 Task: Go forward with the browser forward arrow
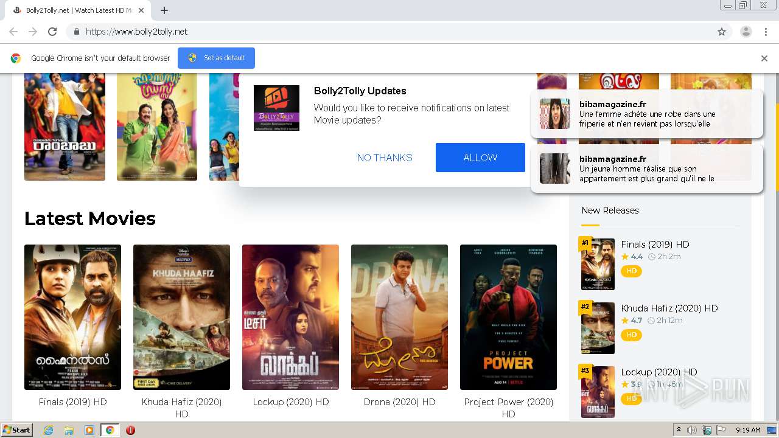(33, 32)
